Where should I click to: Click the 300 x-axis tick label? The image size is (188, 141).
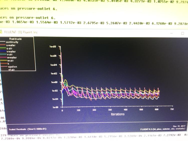tap(110, 110)
